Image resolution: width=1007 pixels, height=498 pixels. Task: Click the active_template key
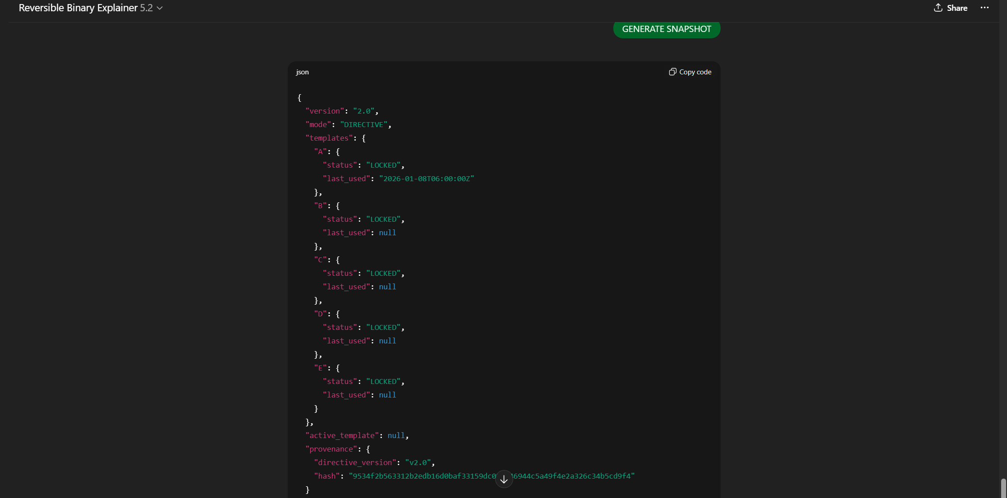point(342,435)
